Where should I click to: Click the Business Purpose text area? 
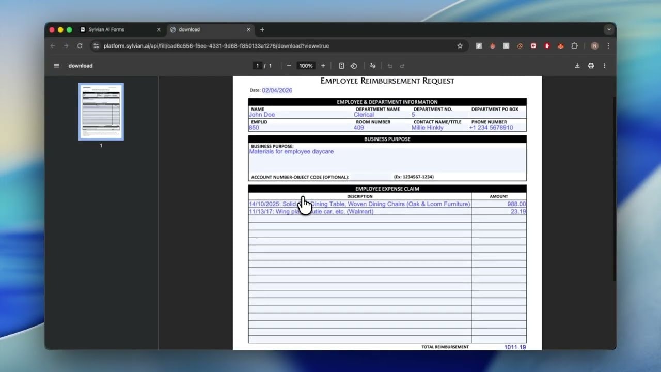(387, 161)
